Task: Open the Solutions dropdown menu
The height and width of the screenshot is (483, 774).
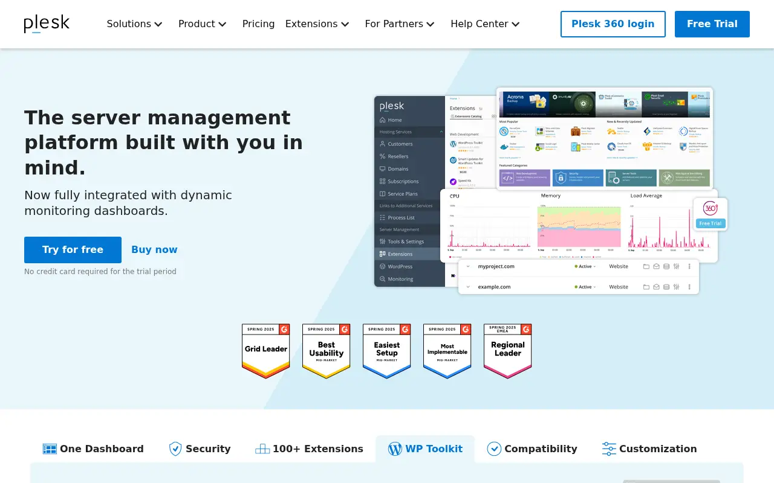Action: click(x=134, y=24)
